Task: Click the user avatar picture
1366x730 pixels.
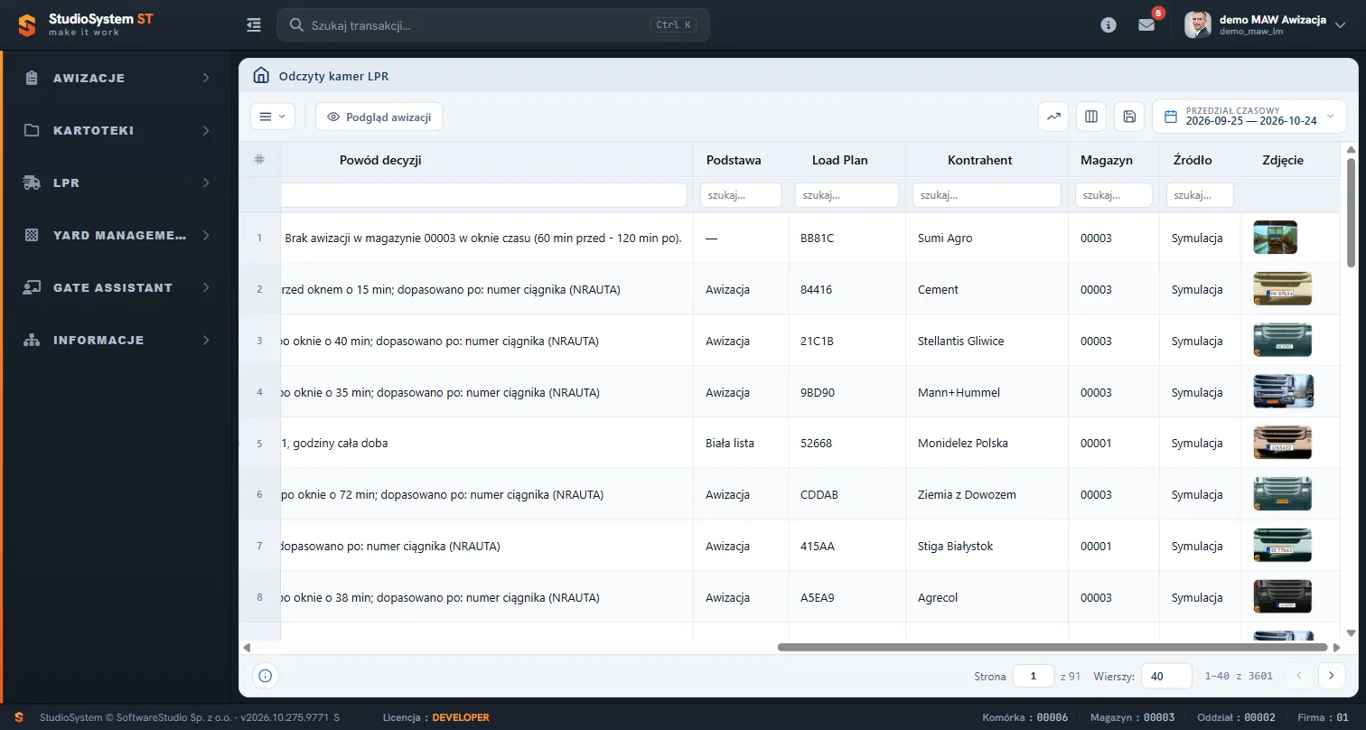Action: [1198, 25]
